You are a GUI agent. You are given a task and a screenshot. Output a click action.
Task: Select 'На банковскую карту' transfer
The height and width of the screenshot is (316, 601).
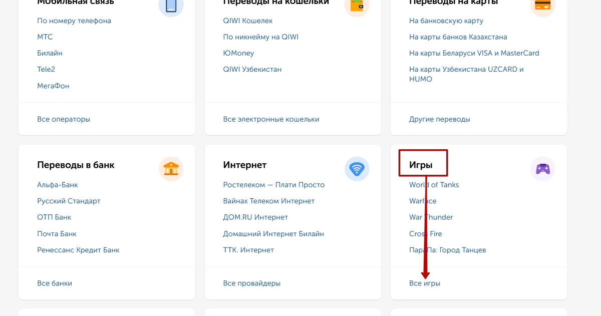pos(446,21)
